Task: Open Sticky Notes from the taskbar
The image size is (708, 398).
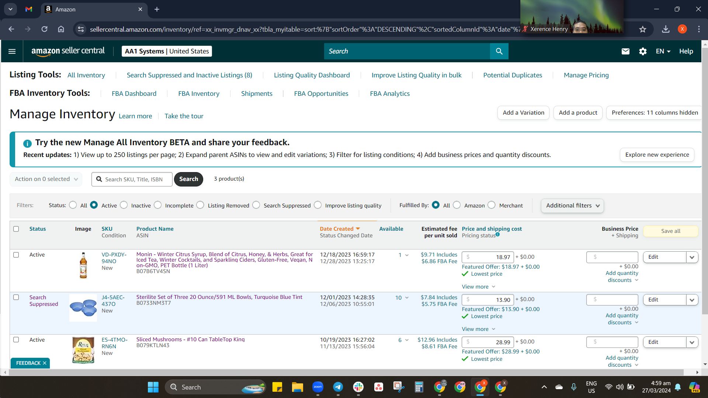Action: tap(277, 387)
